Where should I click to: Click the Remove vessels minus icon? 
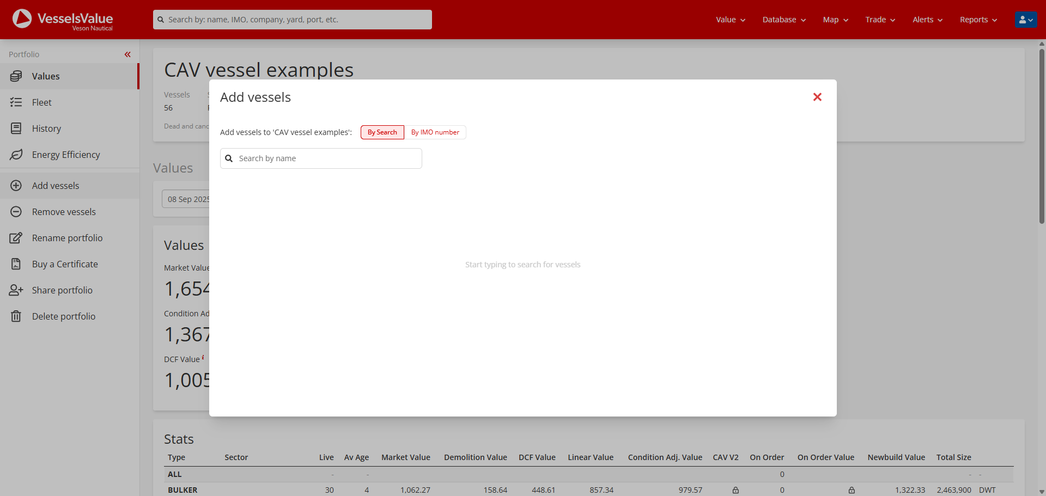[x=16, y=212]
